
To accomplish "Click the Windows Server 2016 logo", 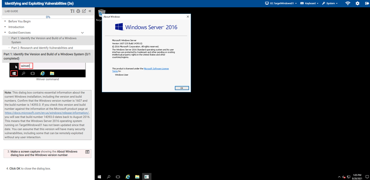I will [146, 27].
